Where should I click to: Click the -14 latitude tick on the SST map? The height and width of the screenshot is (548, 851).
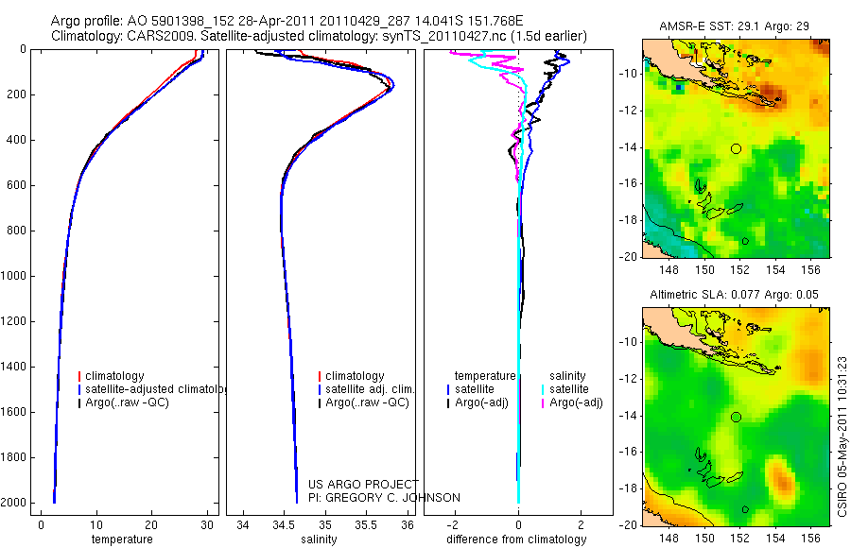pos(628,147)
